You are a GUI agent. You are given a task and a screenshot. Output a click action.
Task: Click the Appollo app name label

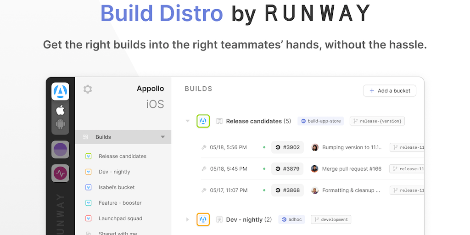151,89
